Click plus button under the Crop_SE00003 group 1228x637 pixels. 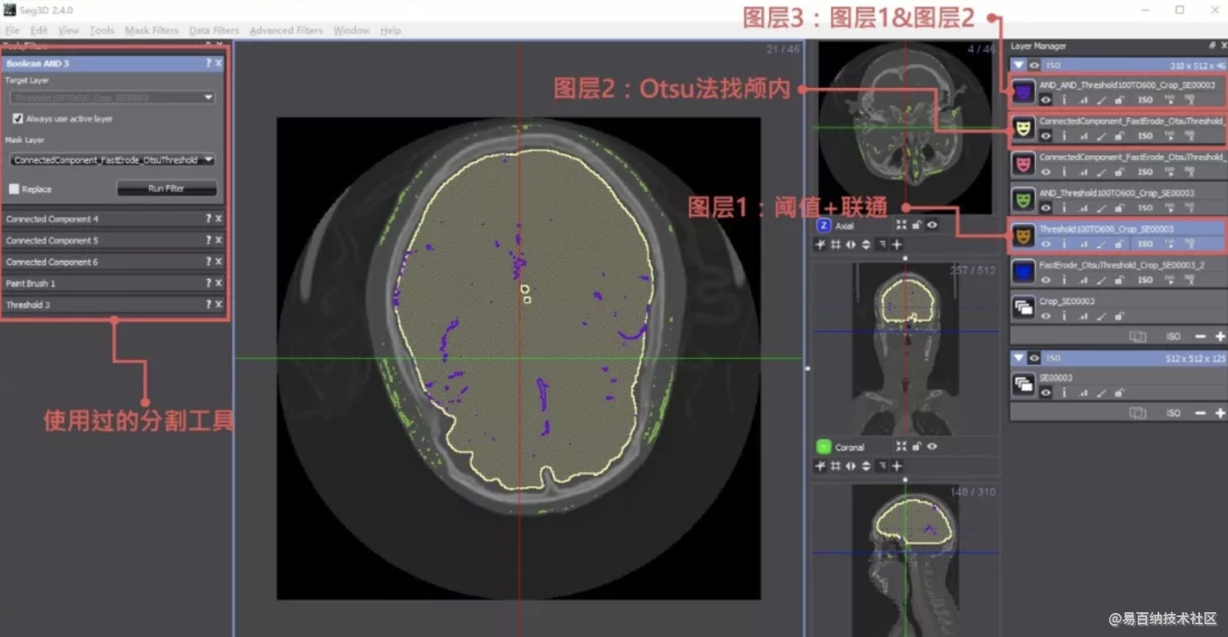point(1220,336)
